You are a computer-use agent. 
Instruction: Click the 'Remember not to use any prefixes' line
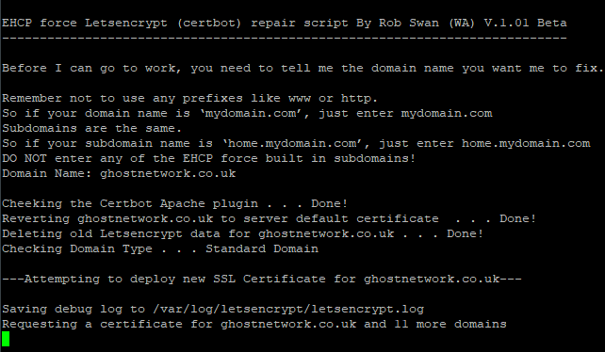(x=189, y=98)
